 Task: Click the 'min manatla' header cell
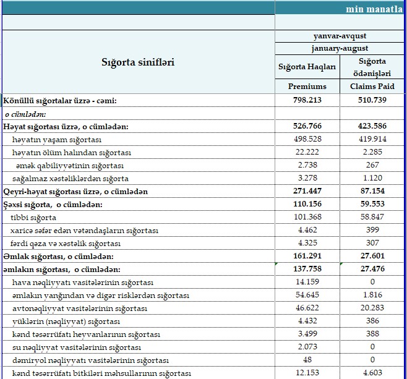375,9
